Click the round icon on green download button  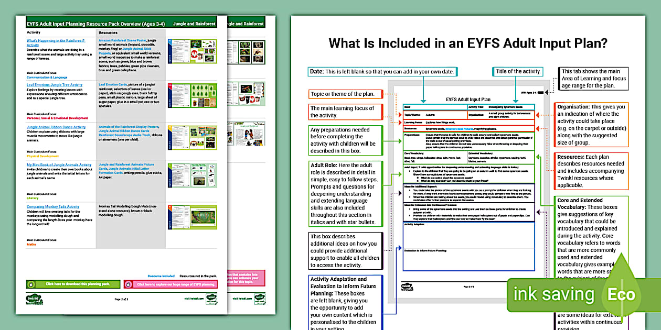point(31,284)
